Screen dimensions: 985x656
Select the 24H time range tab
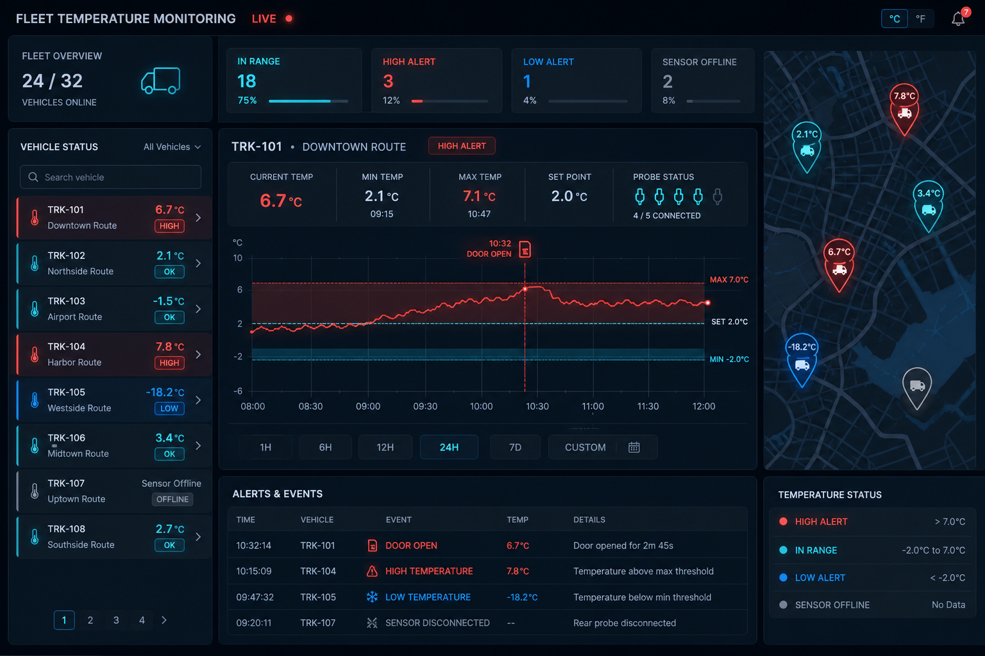(449, 447)
